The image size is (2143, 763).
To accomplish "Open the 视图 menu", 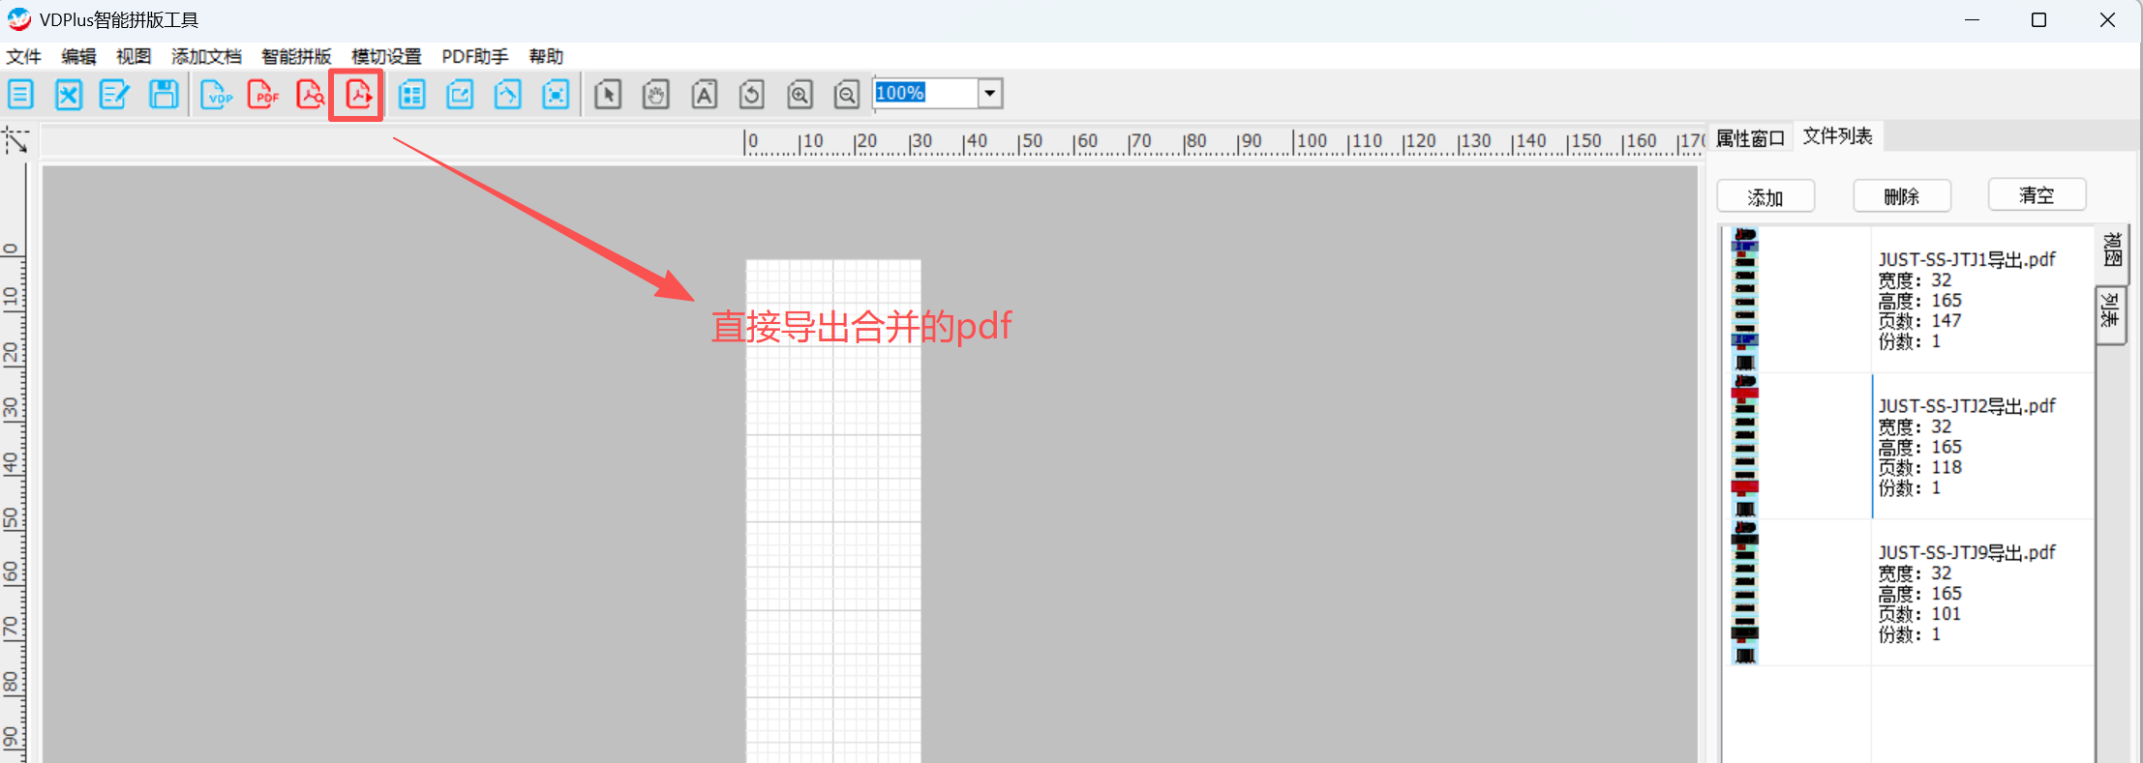I will click(x=134, y=56).
